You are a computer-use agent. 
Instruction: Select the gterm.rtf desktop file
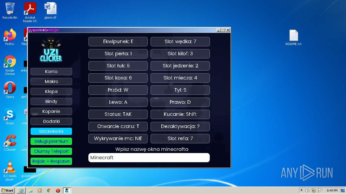[51, 11]
